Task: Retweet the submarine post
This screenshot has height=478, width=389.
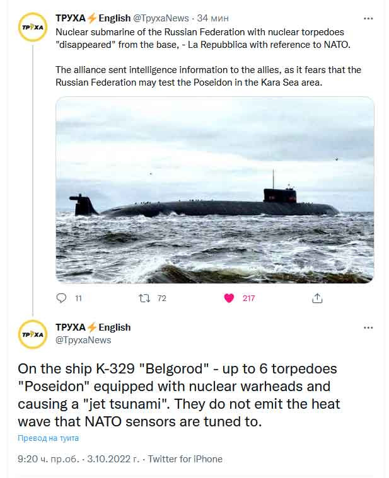Action: click(x=144, y=298)
